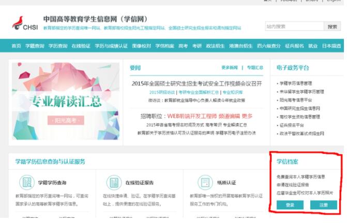
Task: Open 学籍查询 in navigation bar
Action: (35, 46)
